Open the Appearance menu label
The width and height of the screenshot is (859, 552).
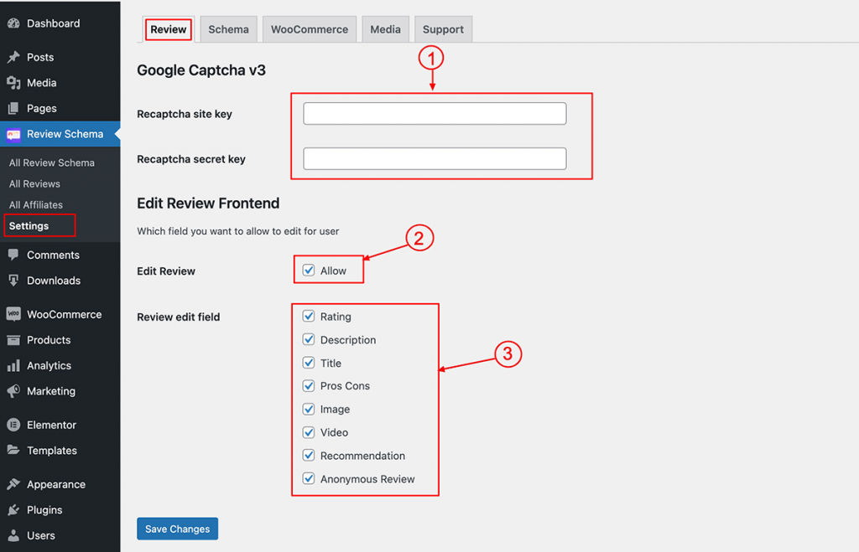point(56,484)
